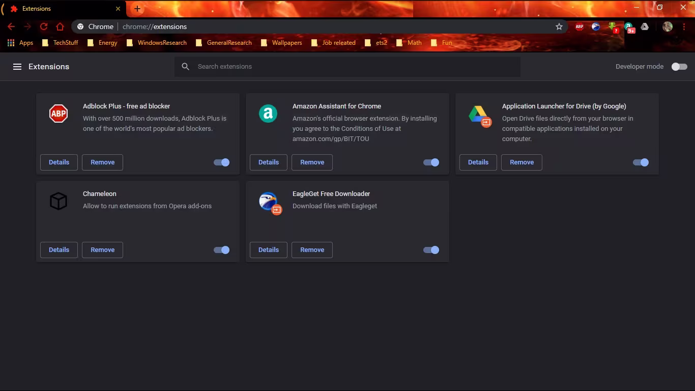
Task: Disable the Adblock Plus extension
Action: (222, 162)
